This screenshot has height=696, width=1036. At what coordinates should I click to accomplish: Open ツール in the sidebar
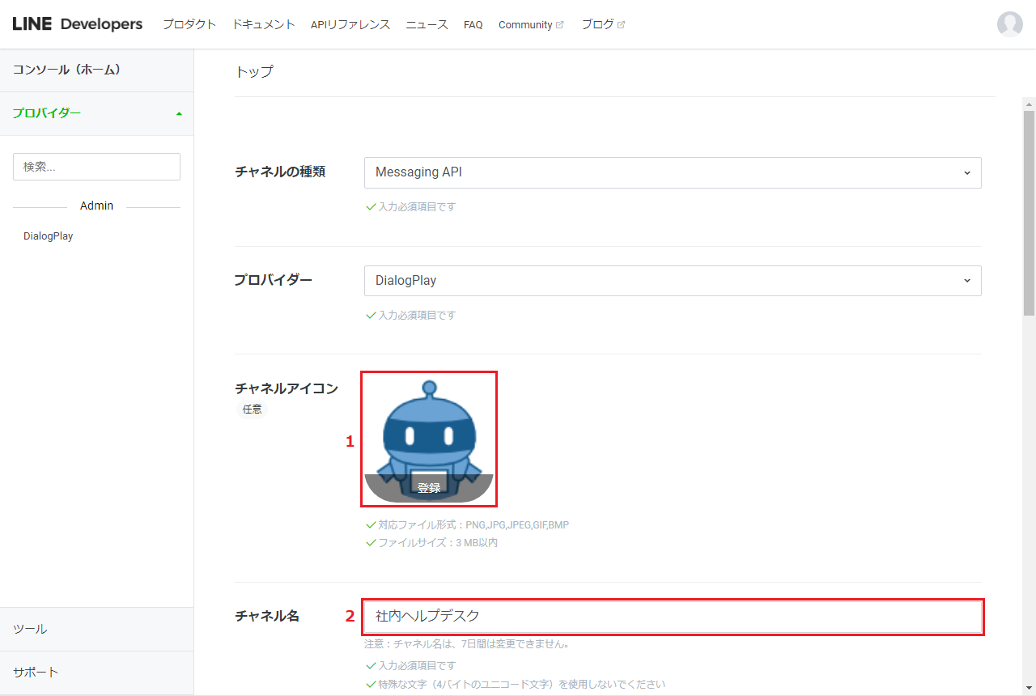tap(96, 629)
